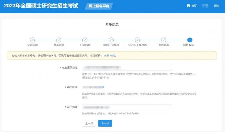Viewport: 225px width, 132px height.
Task: Select the 奖惩情况 step checkmark circle
Action: click(x=163, y=40)
